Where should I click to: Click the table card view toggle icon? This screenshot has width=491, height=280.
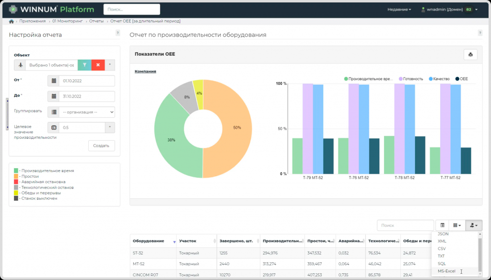(443, 225)
